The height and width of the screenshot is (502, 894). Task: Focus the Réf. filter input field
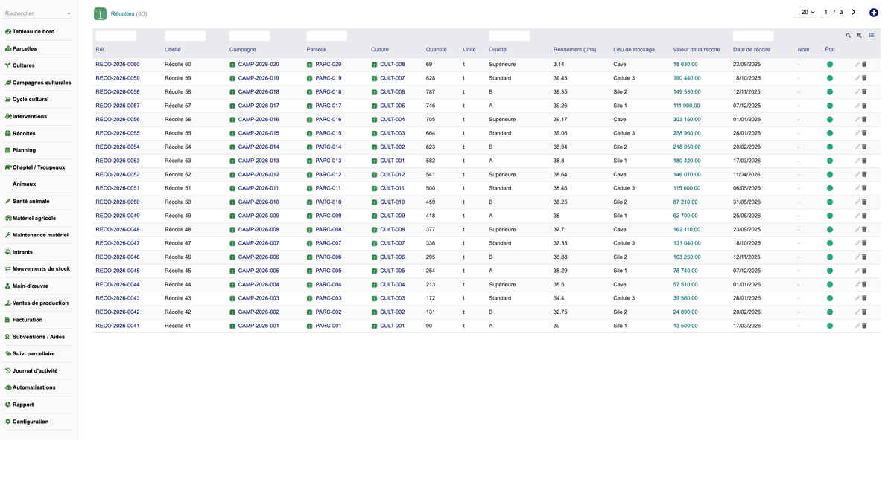click(115, 36)
